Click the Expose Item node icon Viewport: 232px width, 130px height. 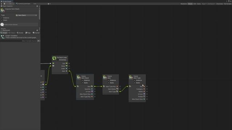[105, 77]
